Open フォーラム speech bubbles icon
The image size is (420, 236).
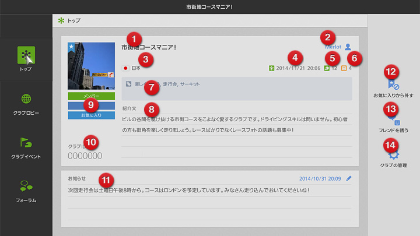click(26, 186)
